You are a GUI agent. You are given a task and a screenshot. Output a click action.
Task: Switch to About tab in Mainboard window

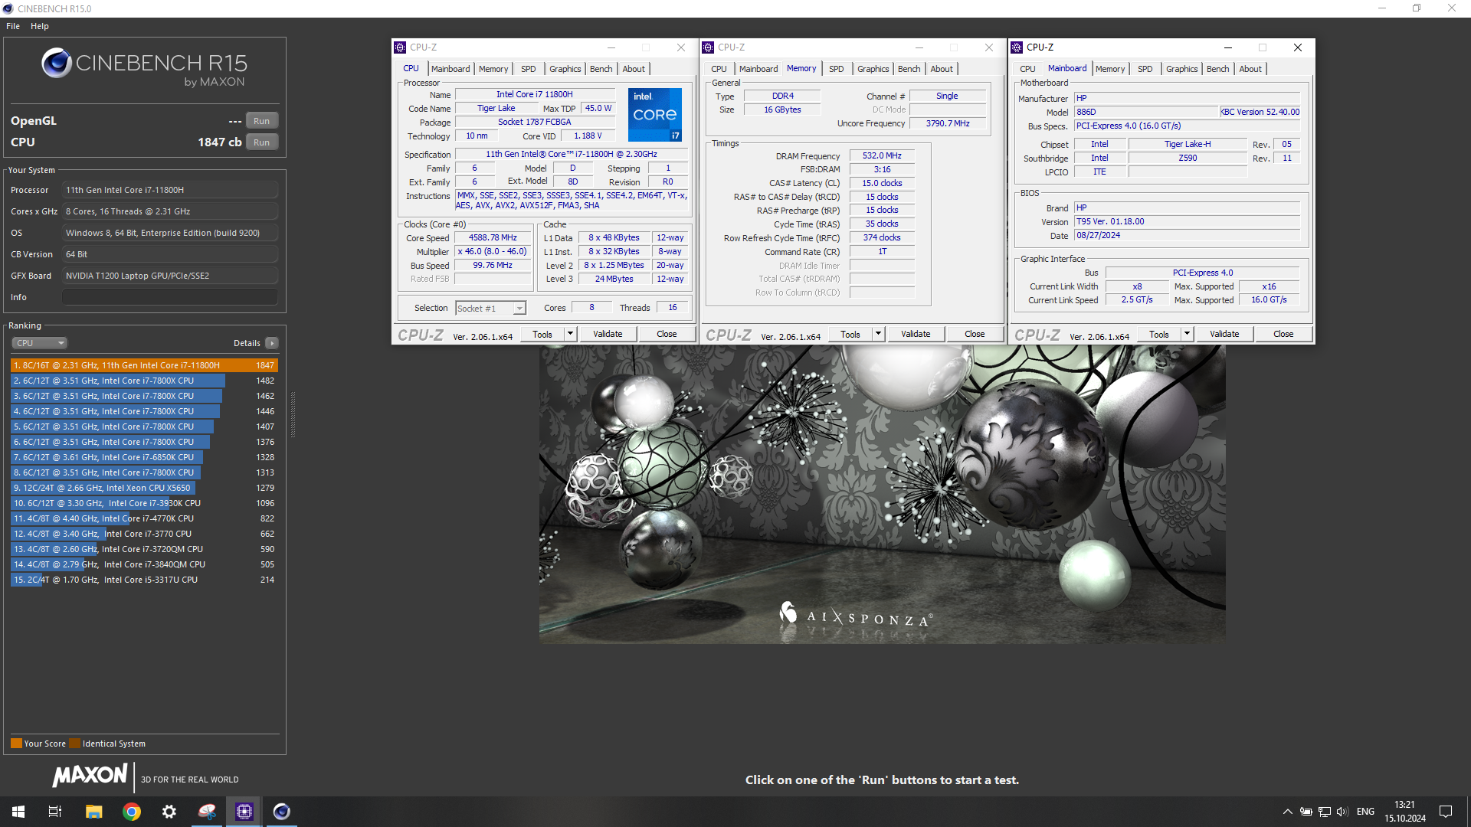(1250, 69)
